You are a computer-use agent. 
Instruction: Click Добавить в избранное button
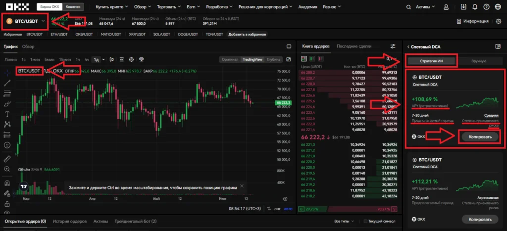tap(248, 34)
